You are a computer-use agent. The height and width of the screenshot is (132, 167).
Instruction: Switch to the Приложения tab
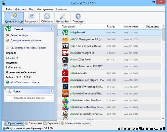pos(14,123)
